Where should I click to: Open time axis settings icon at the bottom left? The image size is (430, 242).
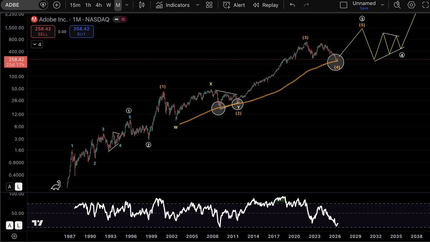pos(14,236)
